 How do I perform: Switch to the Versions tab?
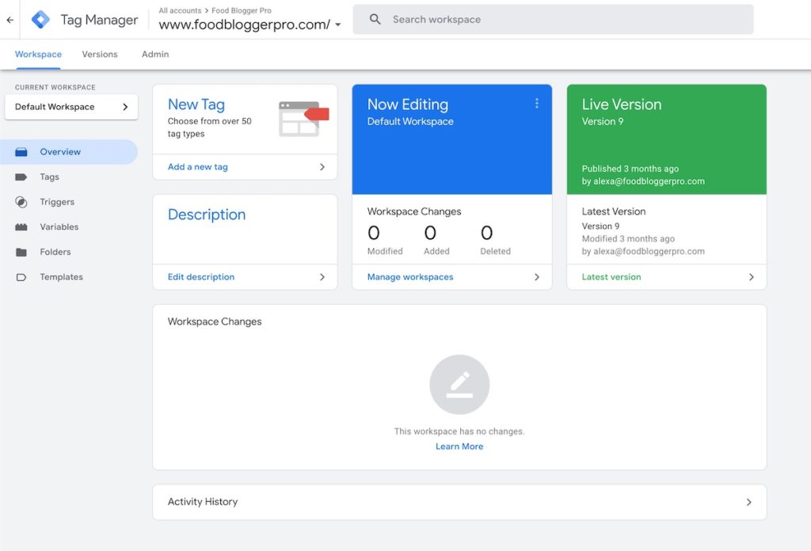click(x=100, y=55)
